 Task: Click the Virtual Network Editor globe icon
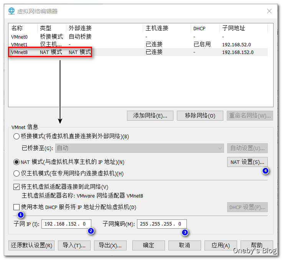(x=12, y=11)
